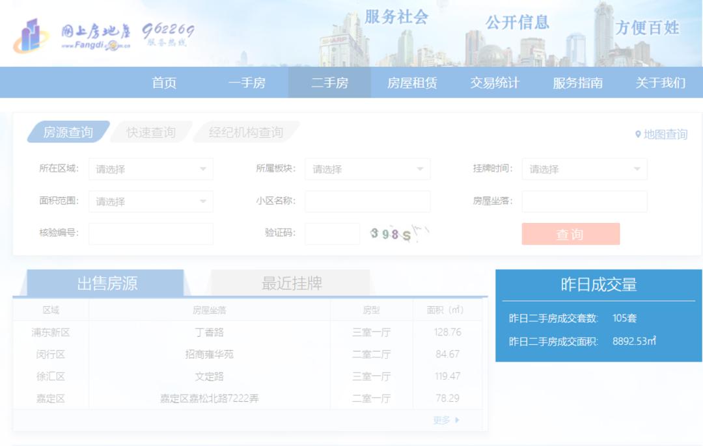Click the 浦东新区 cell
The width and height of the screenshot is (703, 446).
coord(51,332)
